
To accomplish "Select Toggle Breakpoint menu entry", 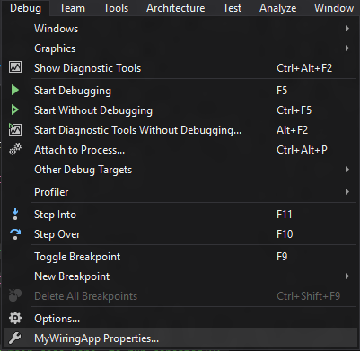I will [x=180, y=257].
